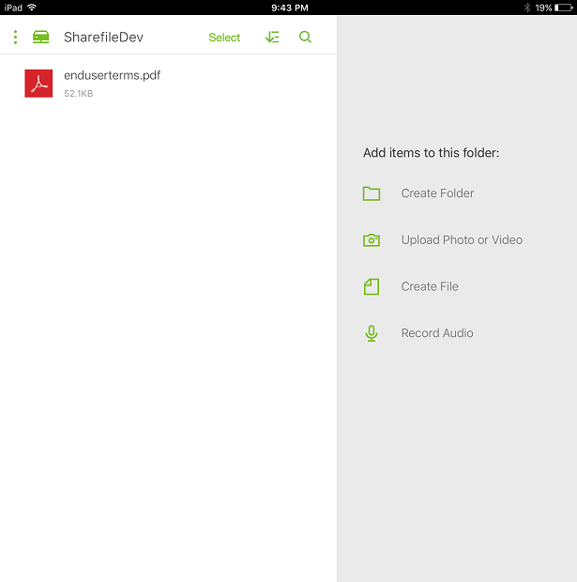The image size is (577, 582).
Task: Open the enduserterms.pdf file
Action: point(168,84)
